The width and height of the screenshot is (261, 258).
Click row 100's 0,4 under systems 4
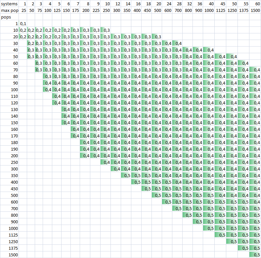click(47, 90)
